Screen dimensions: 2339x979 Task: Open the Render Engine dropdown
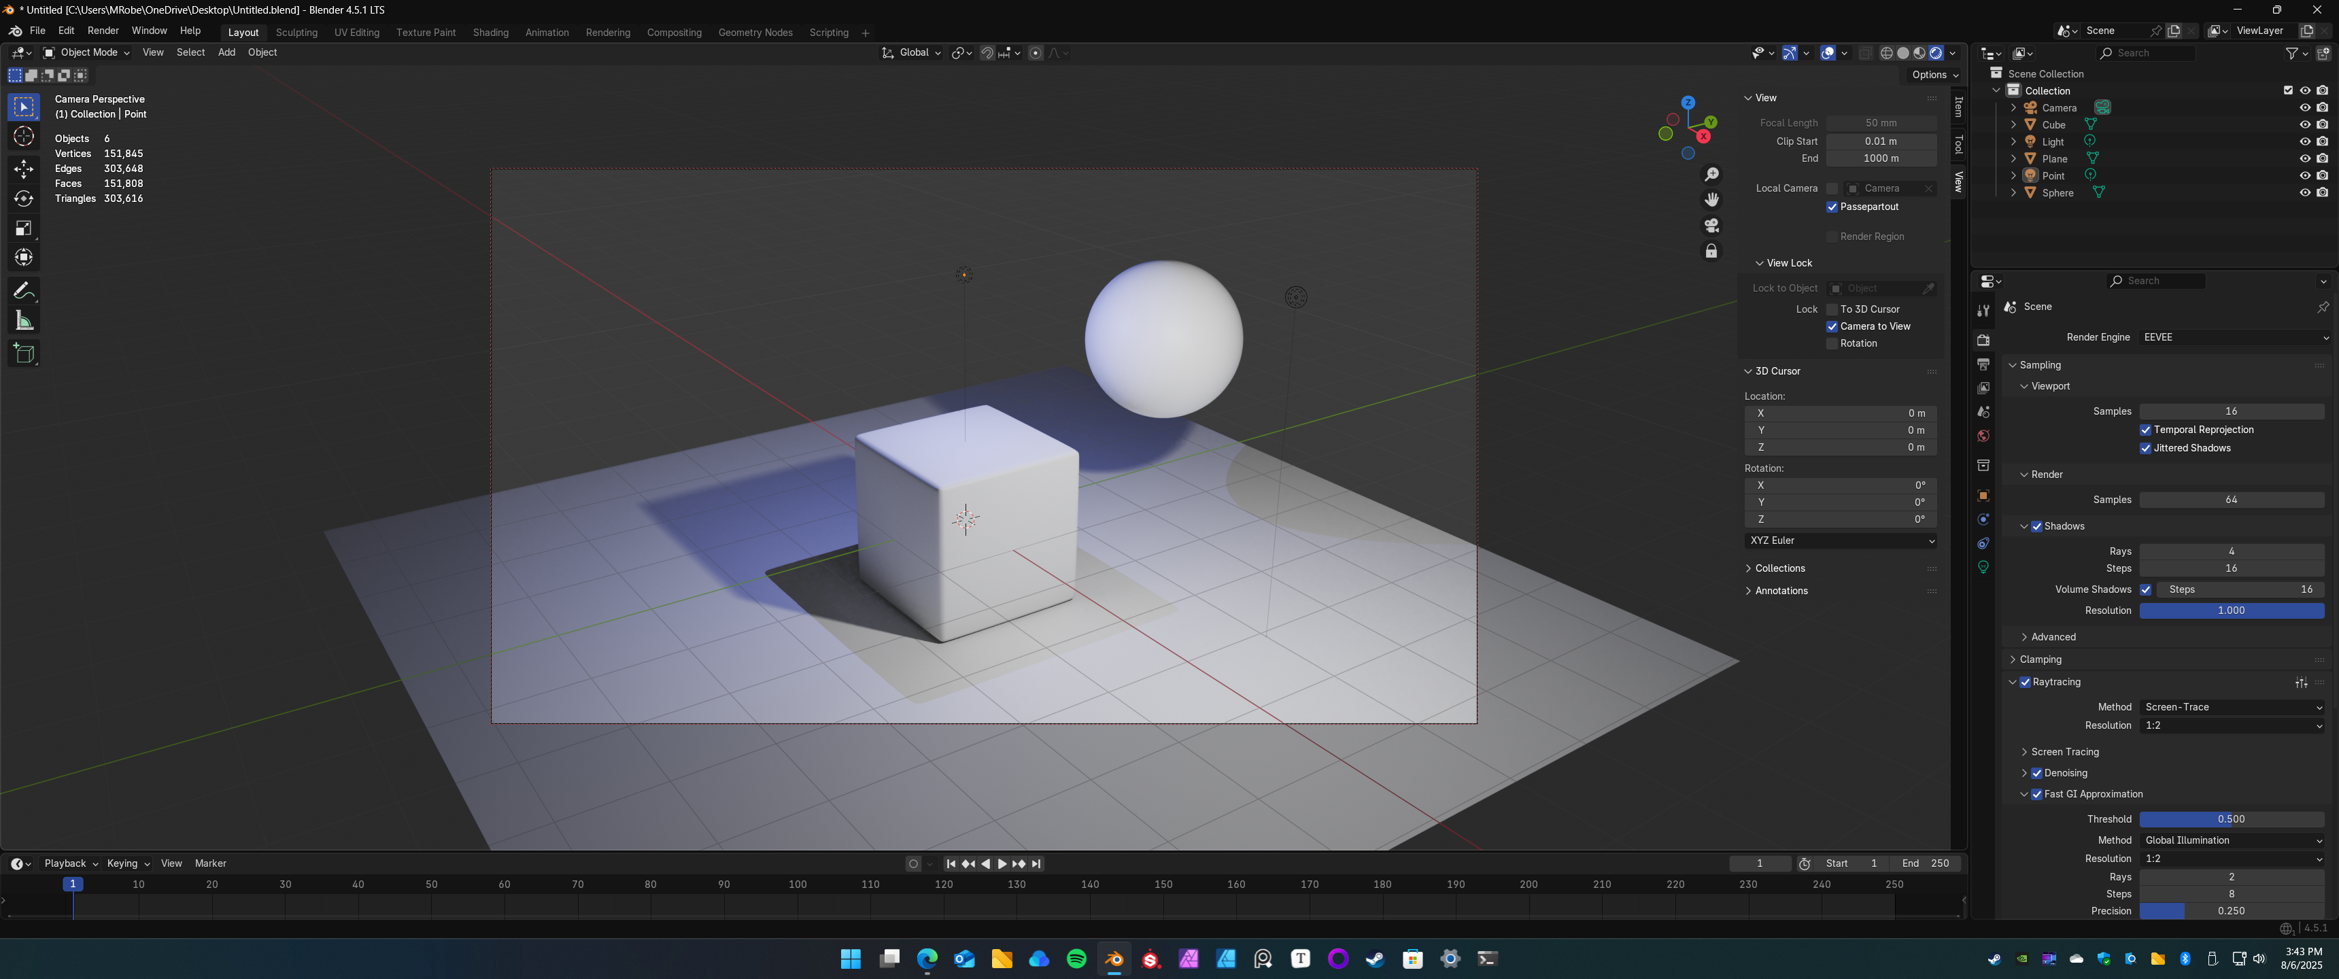click(x=2234, y=338)
